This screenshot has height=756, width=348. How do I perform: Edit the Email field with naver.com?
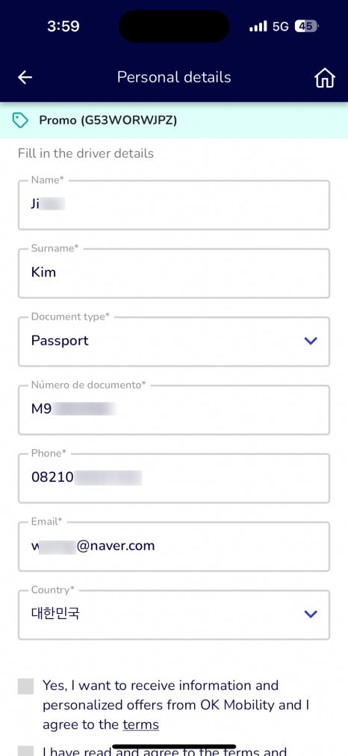coord(174,546)
